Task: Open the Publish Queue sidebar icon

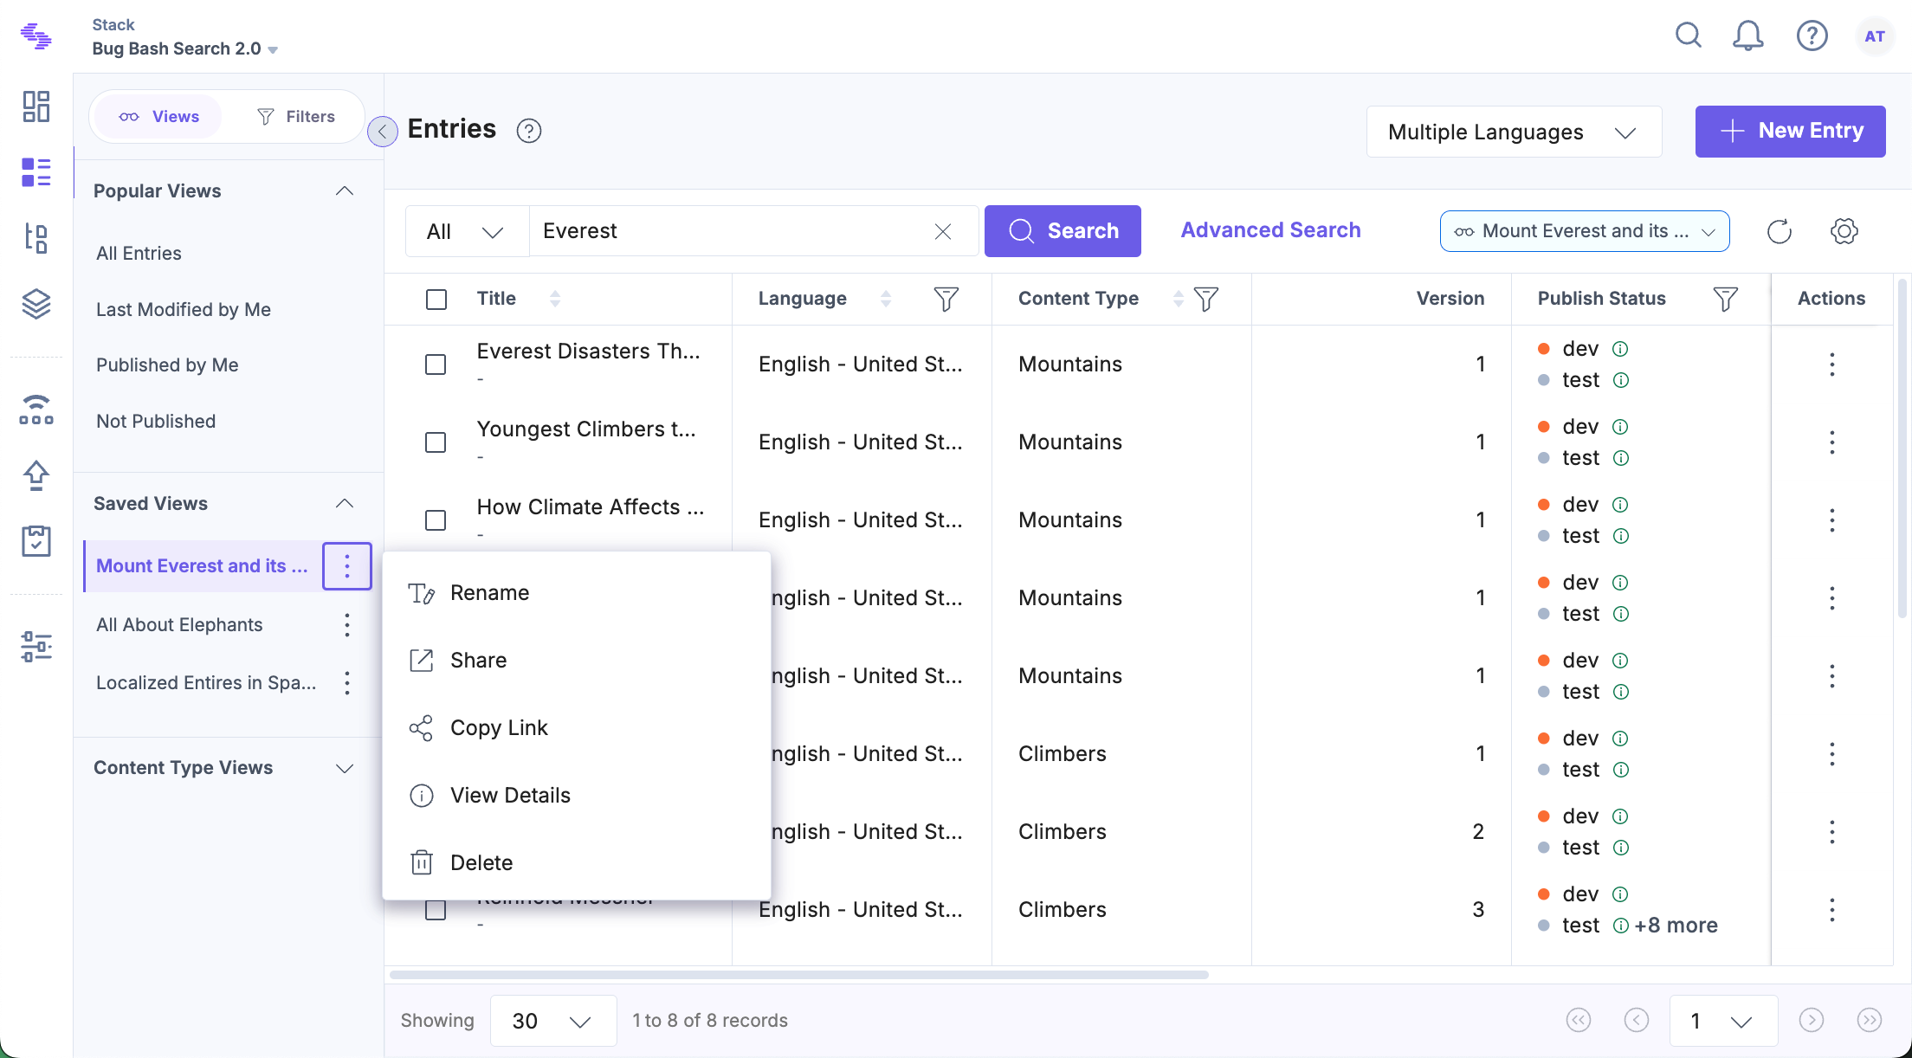Action: (x=36, y=410)
